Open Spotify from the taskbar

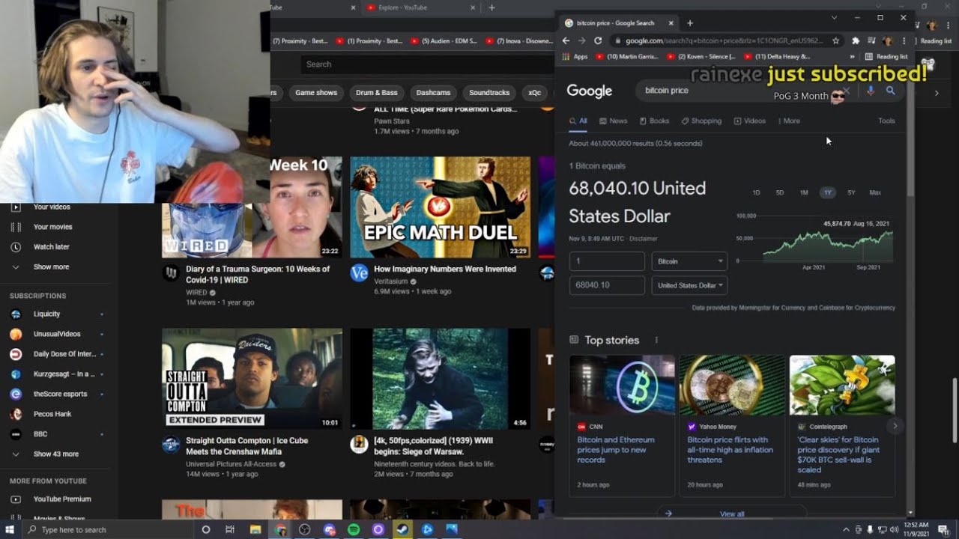(354, 529)
